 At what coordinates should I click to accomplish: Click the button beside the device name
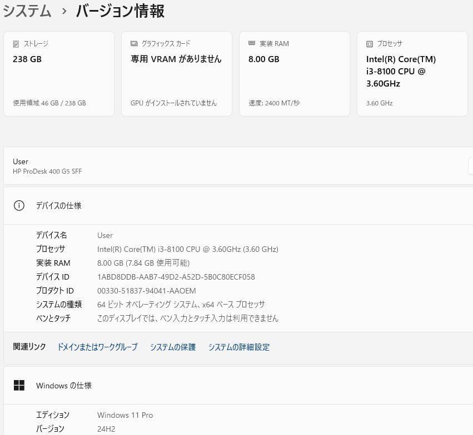click(470, 166)
